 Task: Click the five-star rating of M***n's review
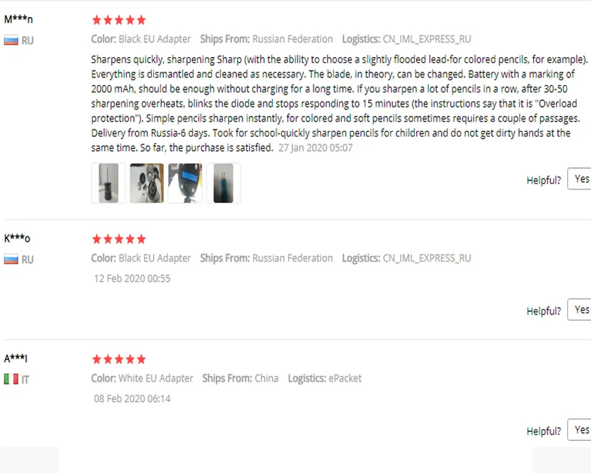(119, 20)
